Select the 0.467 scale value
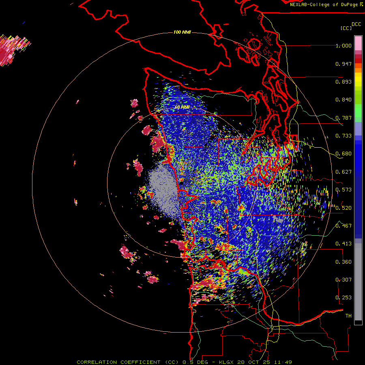Viewport: 365px width, 365px height. pos(344,226)
